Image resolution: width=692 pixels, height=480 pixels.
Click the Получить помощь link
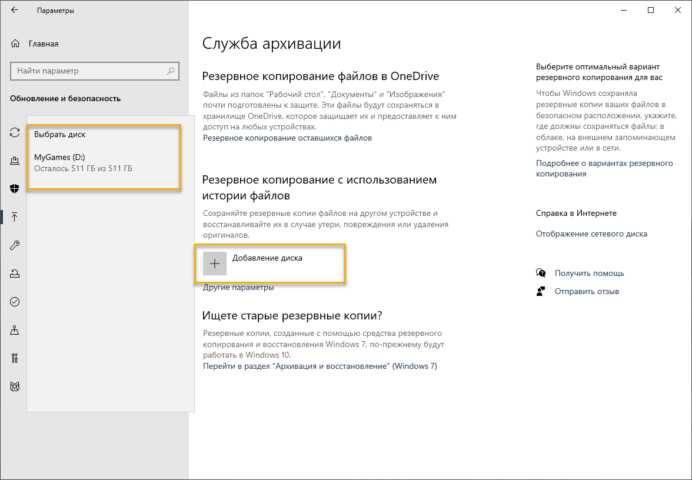coord(589,273)
